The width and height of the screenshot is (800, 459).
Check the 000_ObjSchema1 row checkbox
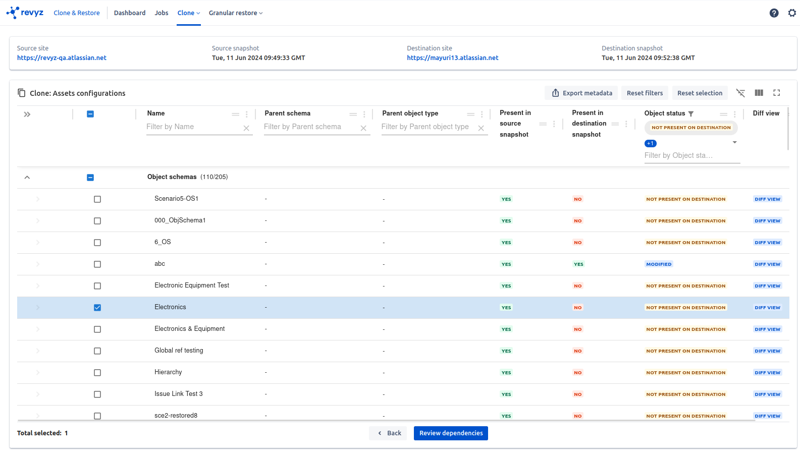97,221
